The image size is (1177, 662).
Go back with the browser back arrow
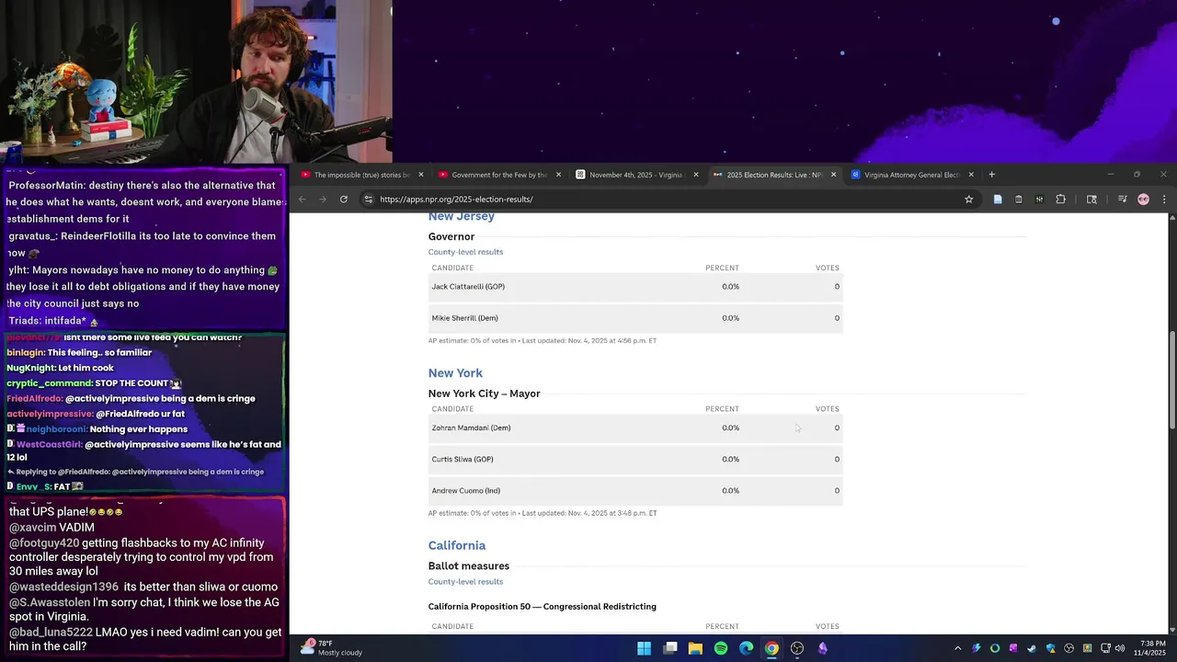(302, 199)
